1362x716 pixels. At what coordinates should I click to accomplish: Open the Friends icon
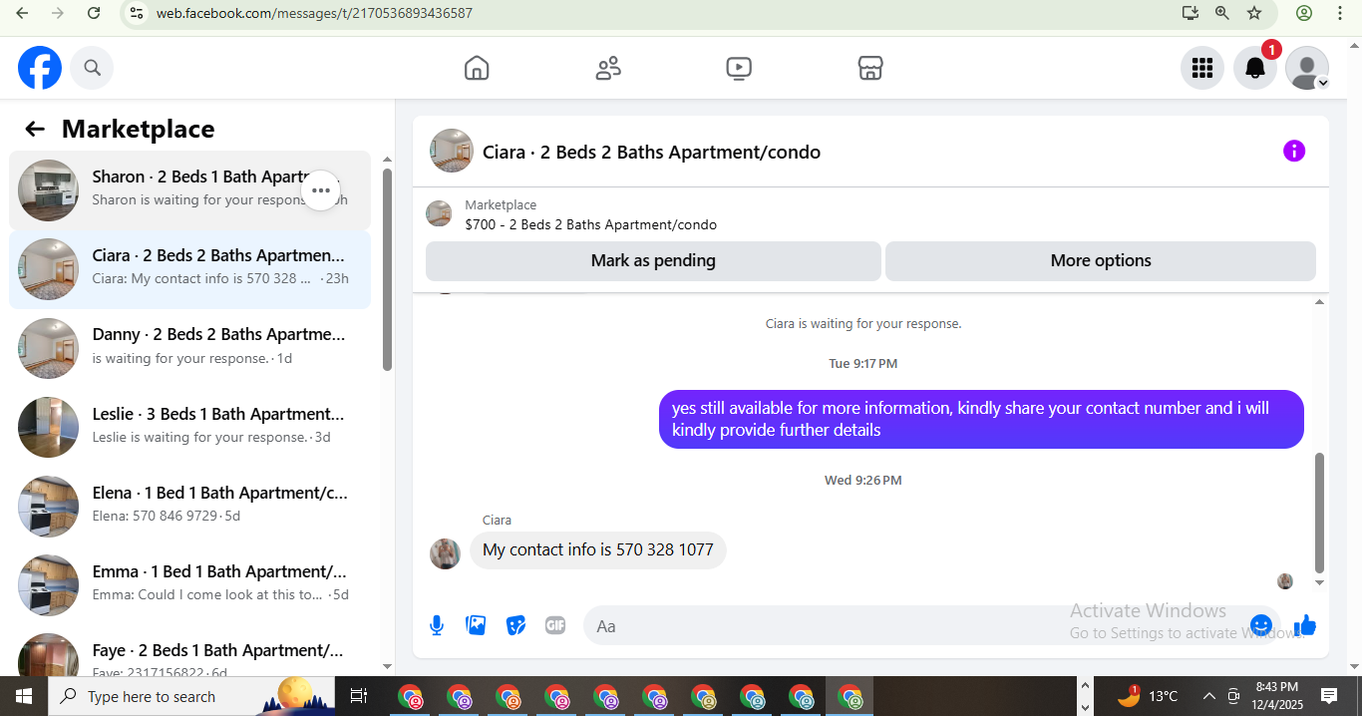pos(608,68)
